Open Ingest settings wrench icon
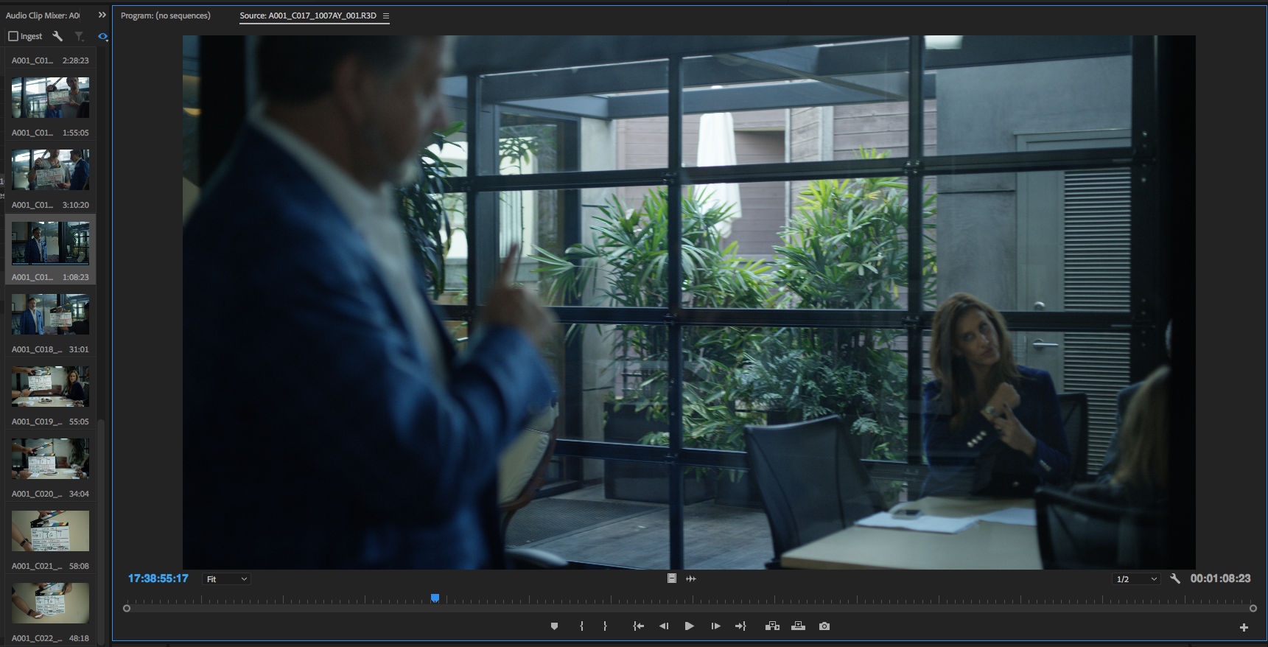Viewport: 1268px width, 647px height. 57,36
